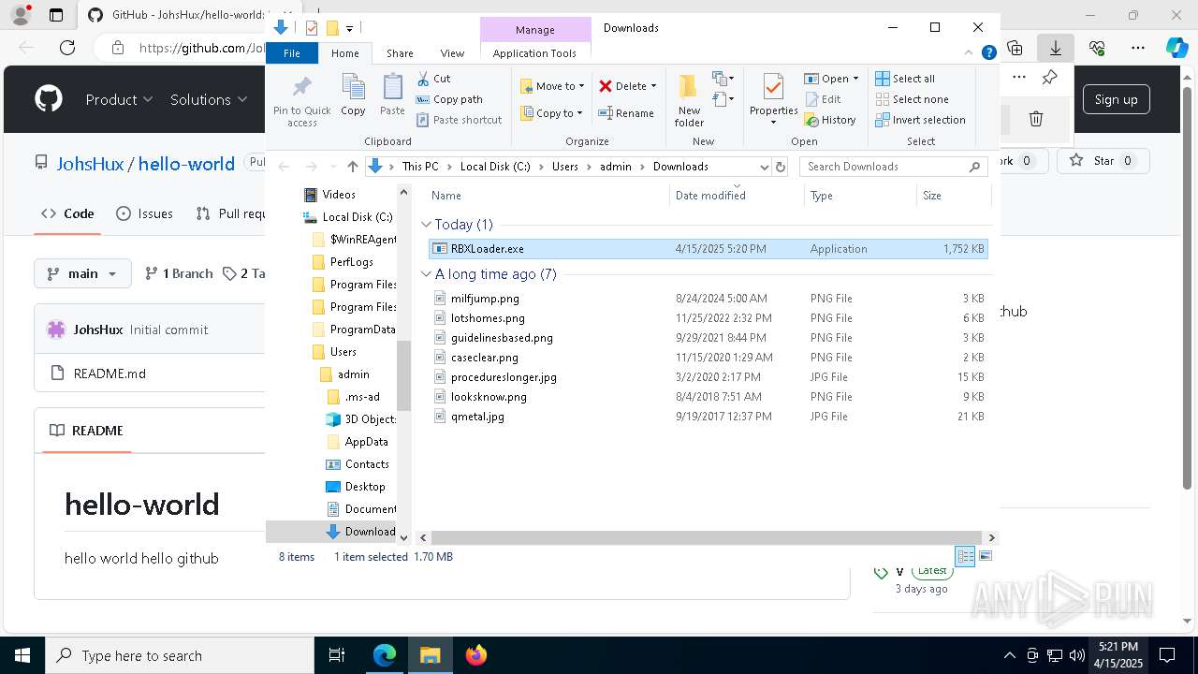Refresh the Downloads folder view
Viewport: 1198px width, 674px height.
click(781, 167)
